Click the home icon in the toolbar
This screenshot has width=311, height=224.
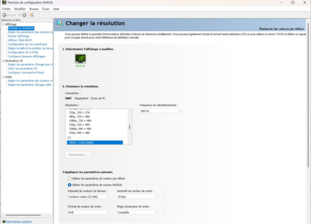tap(32, 15)
